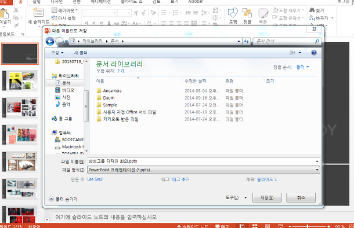Open the 구성 (Organize) dropdown menu
Screen dimensions: 354x228
click(x=57, y=53)
